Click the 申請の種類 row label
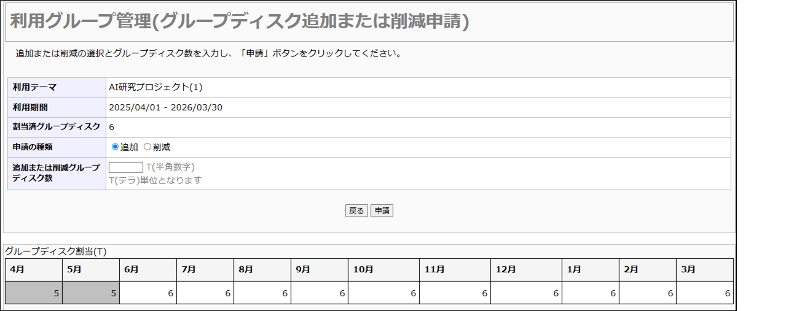This screenshot has width=786, height=311. (33, 147)
